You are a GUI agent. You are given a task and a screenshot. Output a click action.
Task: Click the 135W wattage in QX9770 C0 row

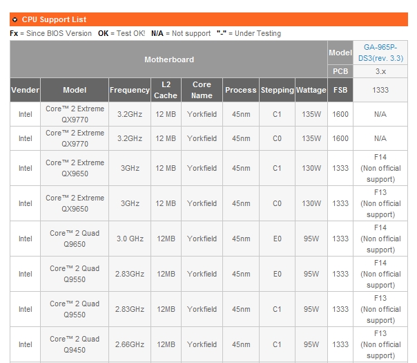[311, 138]
